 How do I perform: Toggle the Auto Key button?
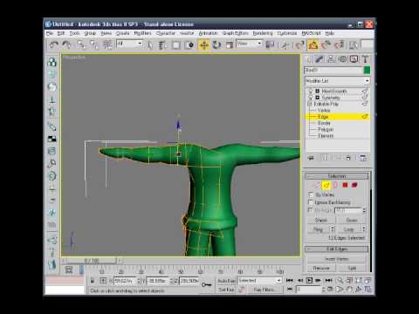tap(226, 281)
